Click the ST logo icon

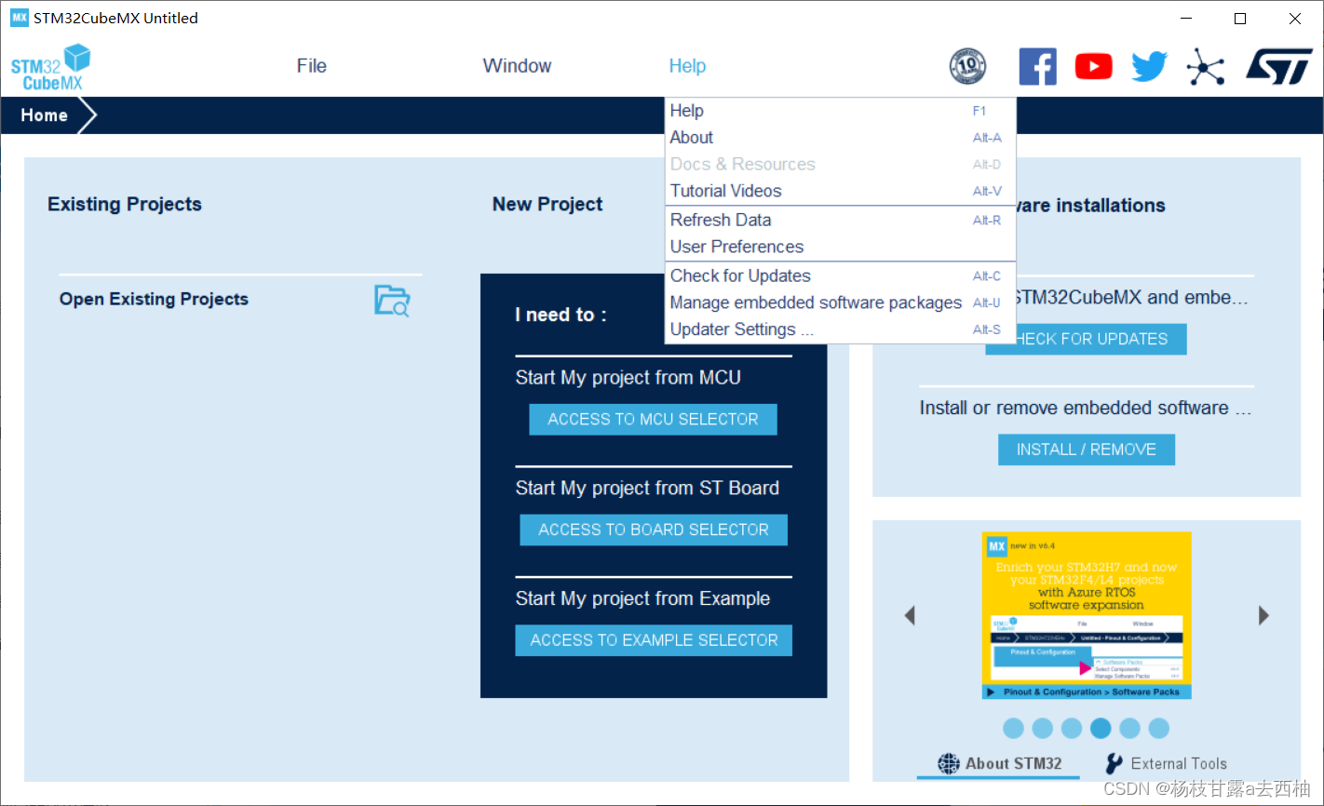click(x=1279, y=67)
